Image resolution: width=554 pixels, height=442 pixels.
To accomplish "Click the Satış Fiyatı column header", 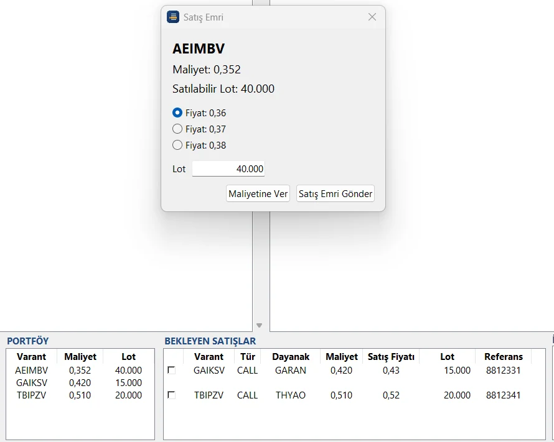I will [x=391, y=357].
